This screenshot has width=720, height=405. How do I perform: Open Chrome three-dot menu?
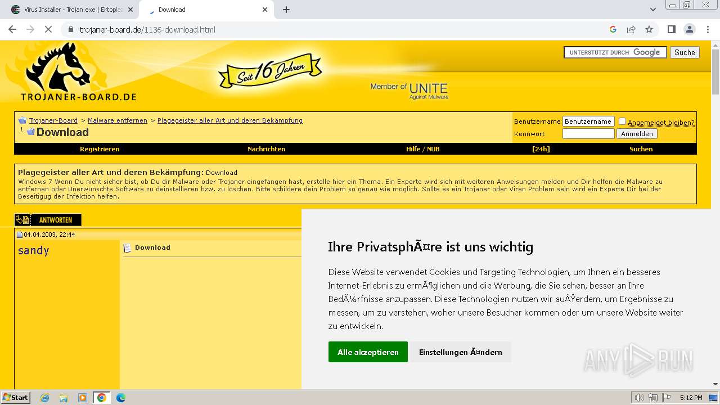point(707,29)
